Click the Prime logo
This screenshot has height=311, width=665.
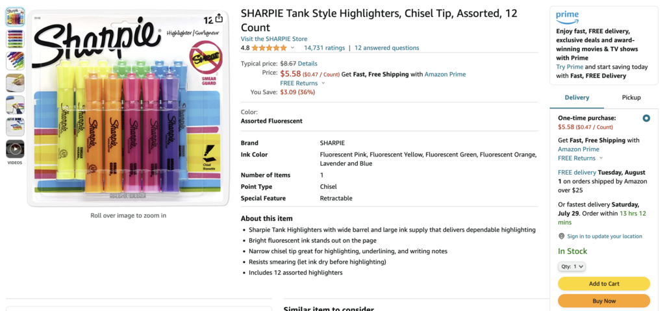tap(568, 18)
